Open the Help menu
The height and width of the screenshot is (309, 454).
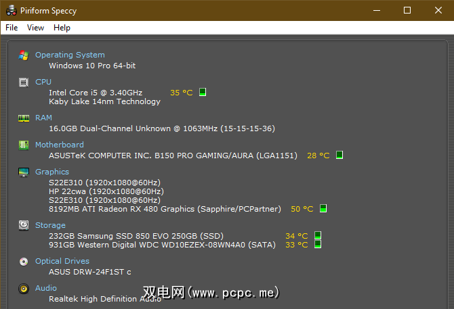(x=62, y=28)
